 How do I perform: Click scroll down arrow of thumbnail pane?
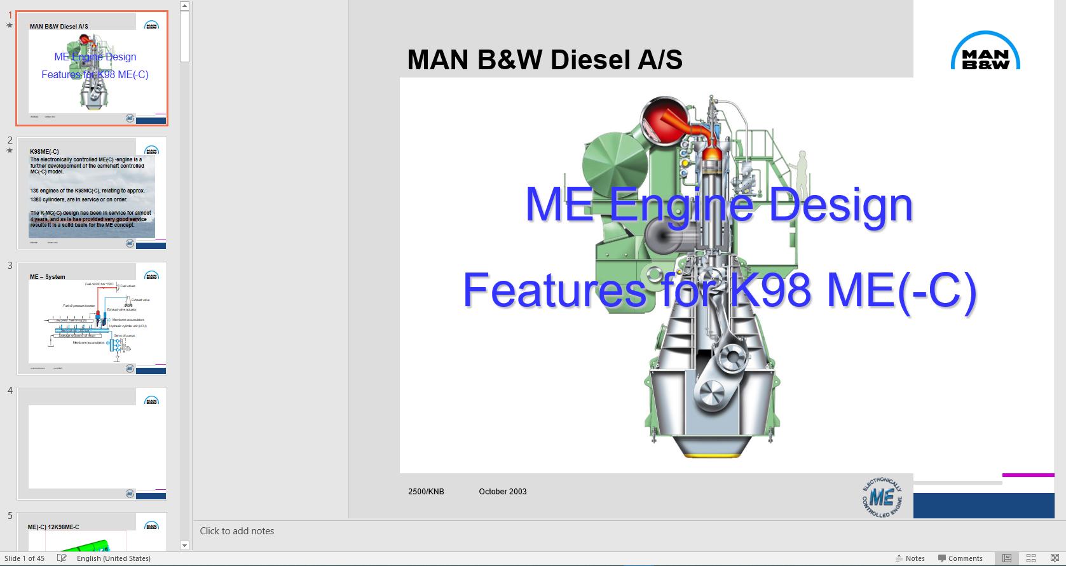(x=185, y=545)
